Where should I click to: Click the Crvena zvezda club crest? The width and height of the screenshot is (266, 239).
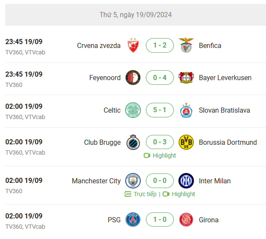point(133,45)
